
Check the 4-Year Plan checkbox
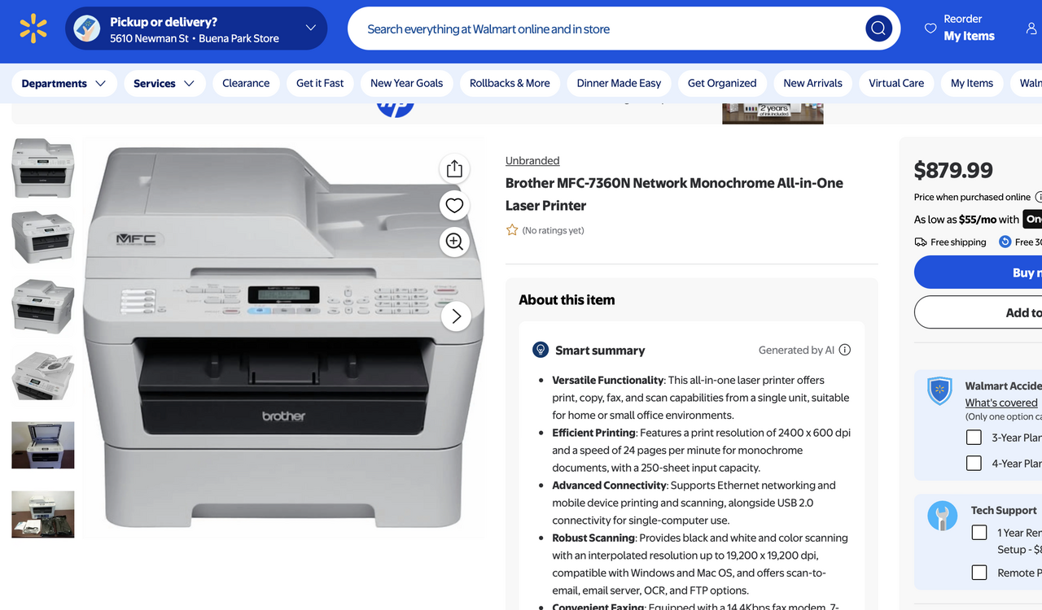pos(974,464)
